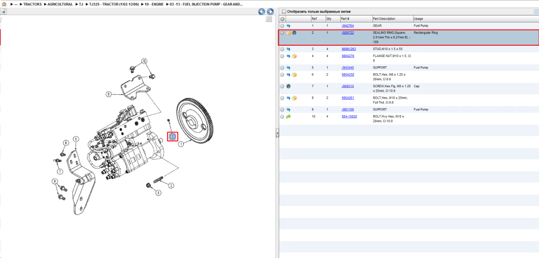The width and height of the screenshot is (539, 258).
Task: Open column settings icon at table's right
Action: [535, 11]
